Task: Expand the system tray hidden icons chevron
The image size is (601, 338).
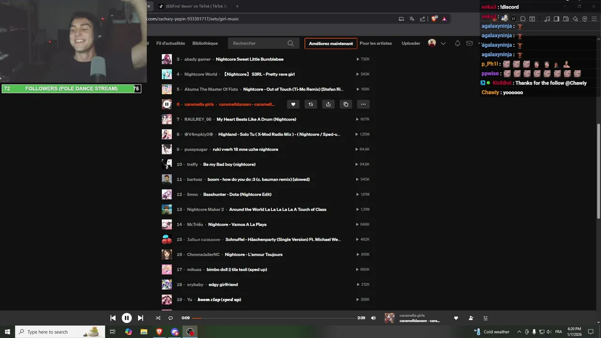Action: (519, 332)
